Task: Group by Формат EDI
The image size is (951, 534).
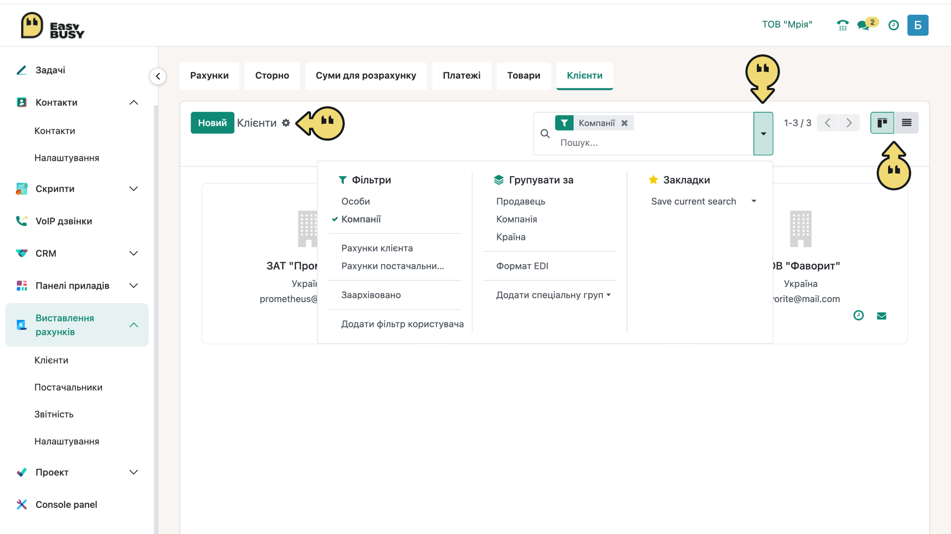Action: [x=522, y=266]
